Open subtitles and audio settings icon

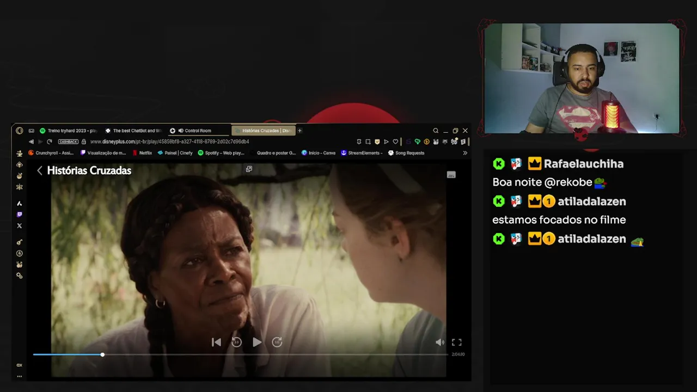pyautogui.click(x=451, y=175)
